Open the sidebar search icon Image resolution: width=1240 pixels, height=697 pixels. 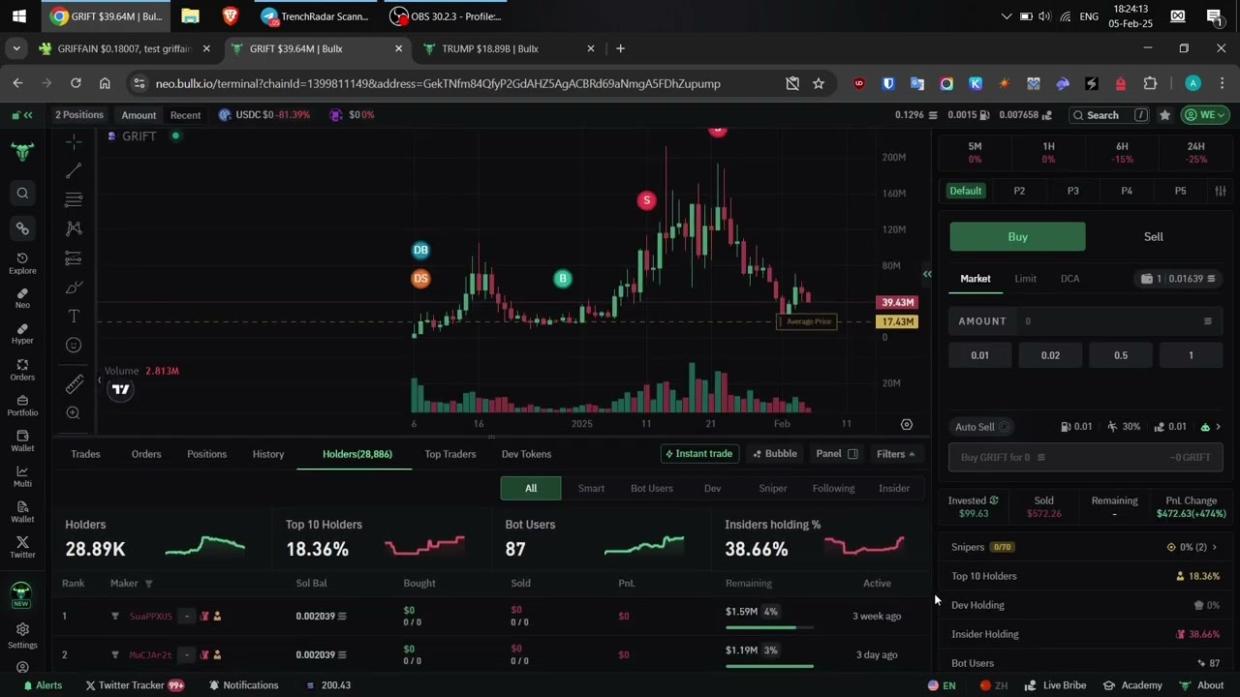click(22, 194)
